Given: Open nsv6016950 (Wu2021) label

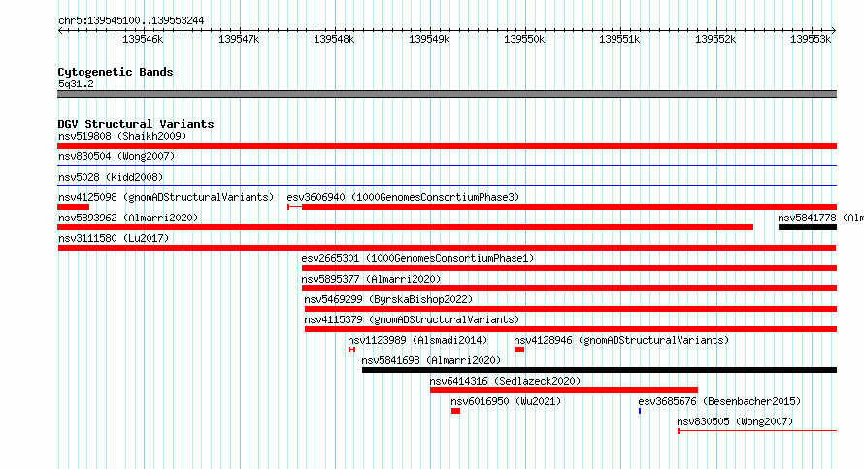Looking at the screenshot, I should (x=506, y=401).
